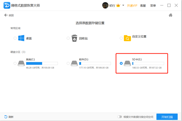Click the SD卡(E:) usage bar

148,64
